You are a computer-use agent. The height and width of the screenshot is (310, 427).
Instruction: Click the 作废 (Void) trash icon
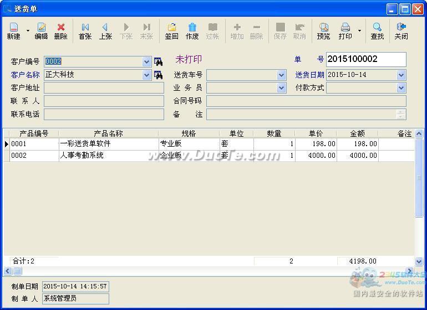pyautogui.click(x=192, y=31)
